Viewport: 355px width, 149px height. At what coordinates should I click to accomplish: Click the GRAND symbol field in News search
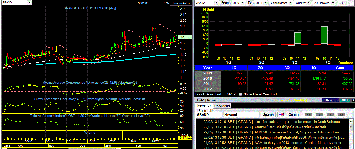209,115
